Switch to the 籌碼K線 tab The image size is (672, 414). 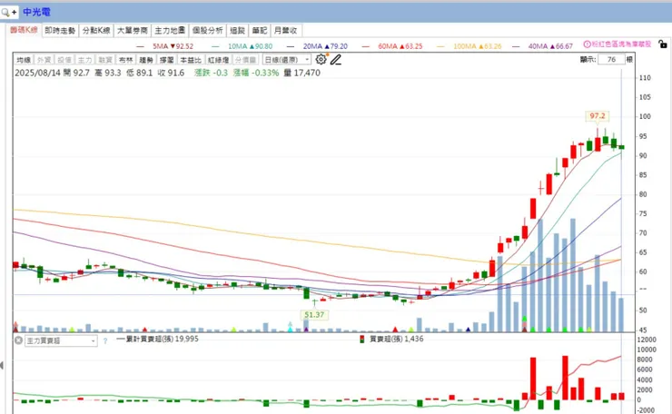[x=24, y=30]
